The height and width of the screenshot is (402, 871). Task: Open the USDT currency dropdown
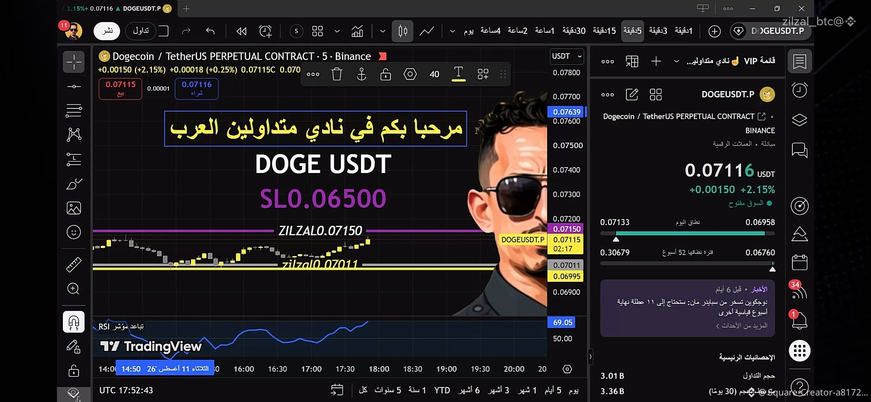click(567, 56)
